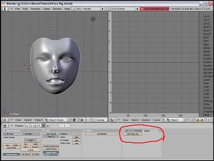Click the F fake user button beside ME:Plane
This screenshot has height=161, width=214.
(24, 134)
